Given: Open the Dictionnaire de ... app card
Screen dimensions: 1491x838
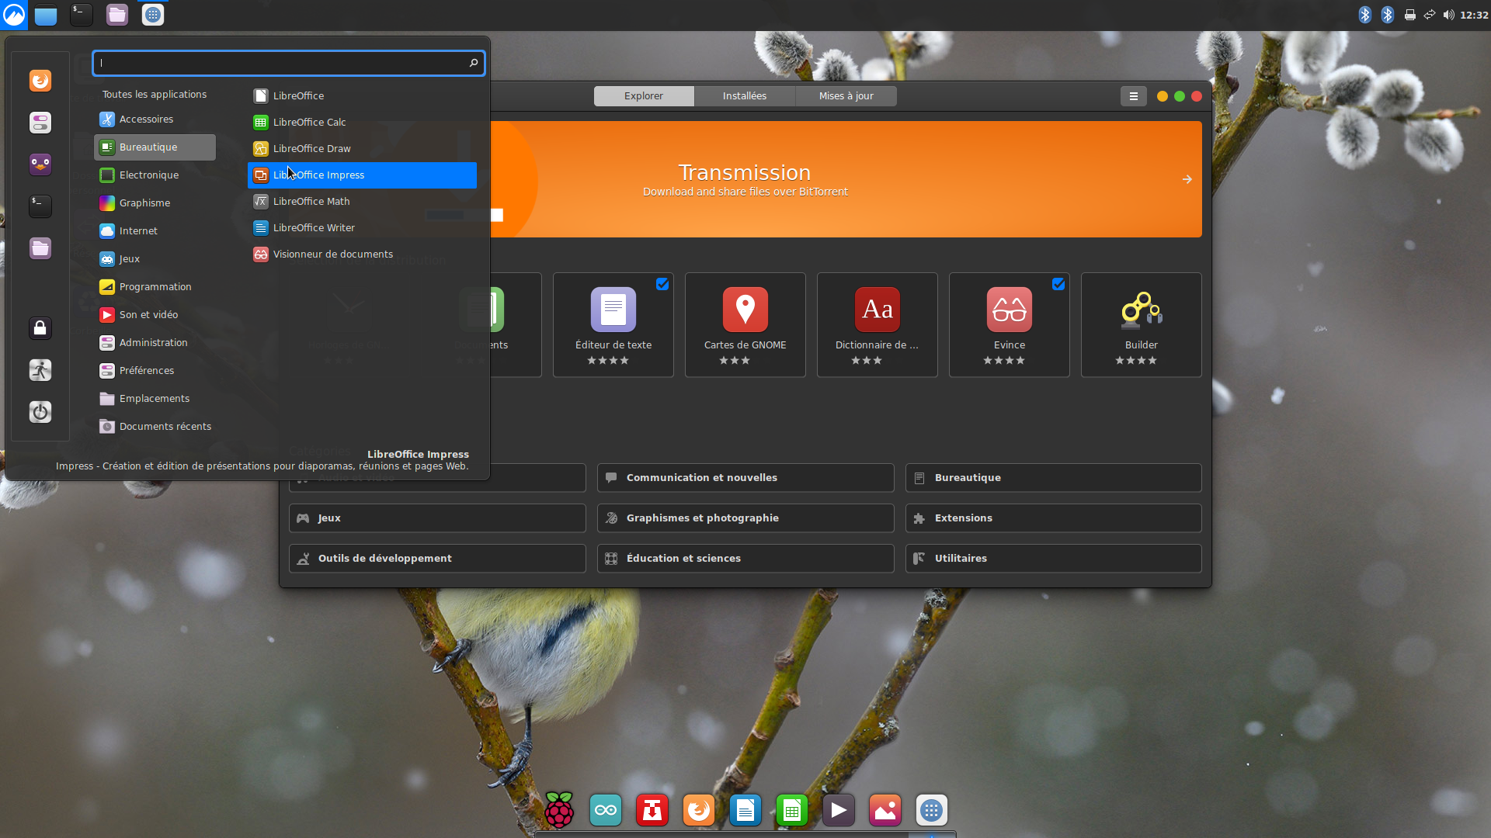Looking at the screenshot, I should (878, 325).
